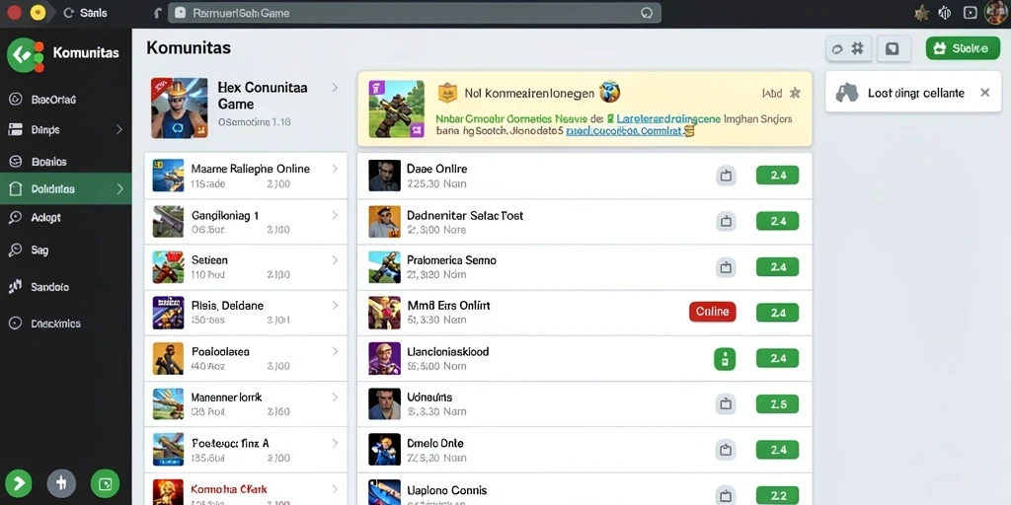Click the icon button in Pralomerica Serno row
This screenshot has height=505, width=1011.
(x=726, y=266)
